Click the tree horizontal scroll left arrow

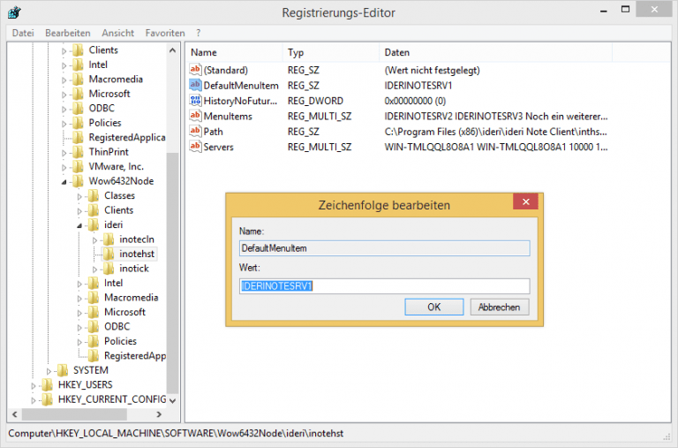pyautogui.click(x=15, y=414)
